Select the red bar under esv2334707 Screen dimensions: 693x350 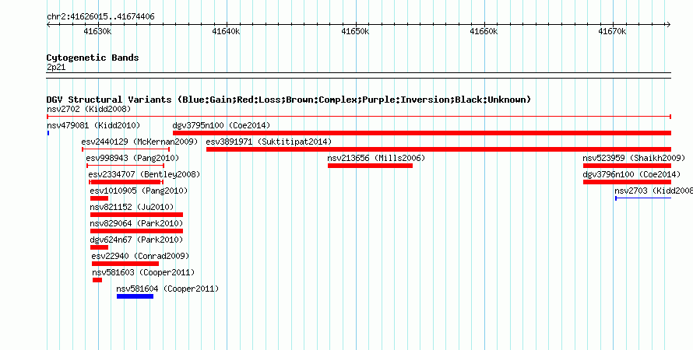126,182
